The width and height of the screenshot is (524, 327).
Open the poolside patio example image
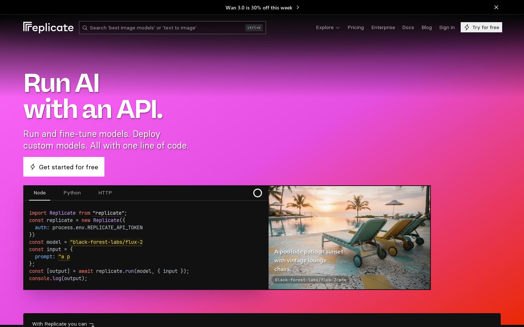[349, 238]
